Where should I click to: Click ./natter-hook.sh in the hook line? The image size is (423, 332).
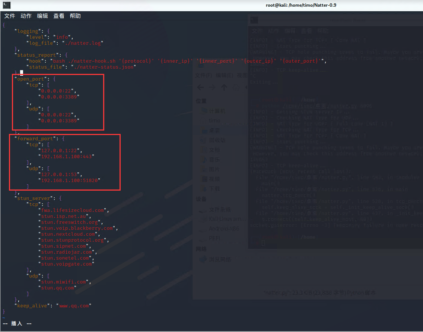pos(92,61)
